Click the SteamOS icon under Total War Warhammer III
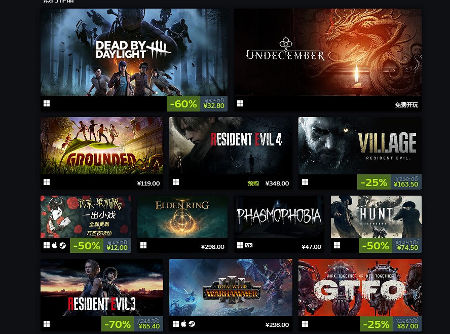 [x=192, y=324]
